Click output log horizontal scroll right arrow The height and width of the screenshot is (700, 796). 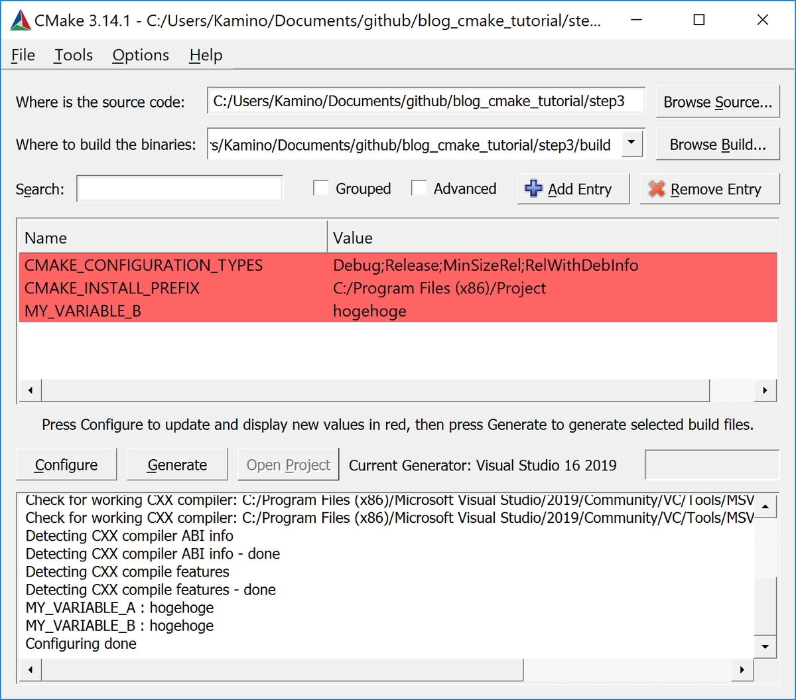pos(742,670)
